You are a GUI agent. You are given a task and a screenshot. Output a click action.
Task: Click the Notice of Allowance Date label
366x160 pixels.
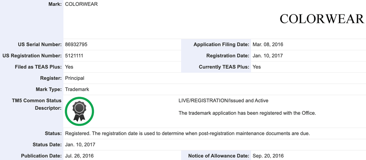(218, 156)
